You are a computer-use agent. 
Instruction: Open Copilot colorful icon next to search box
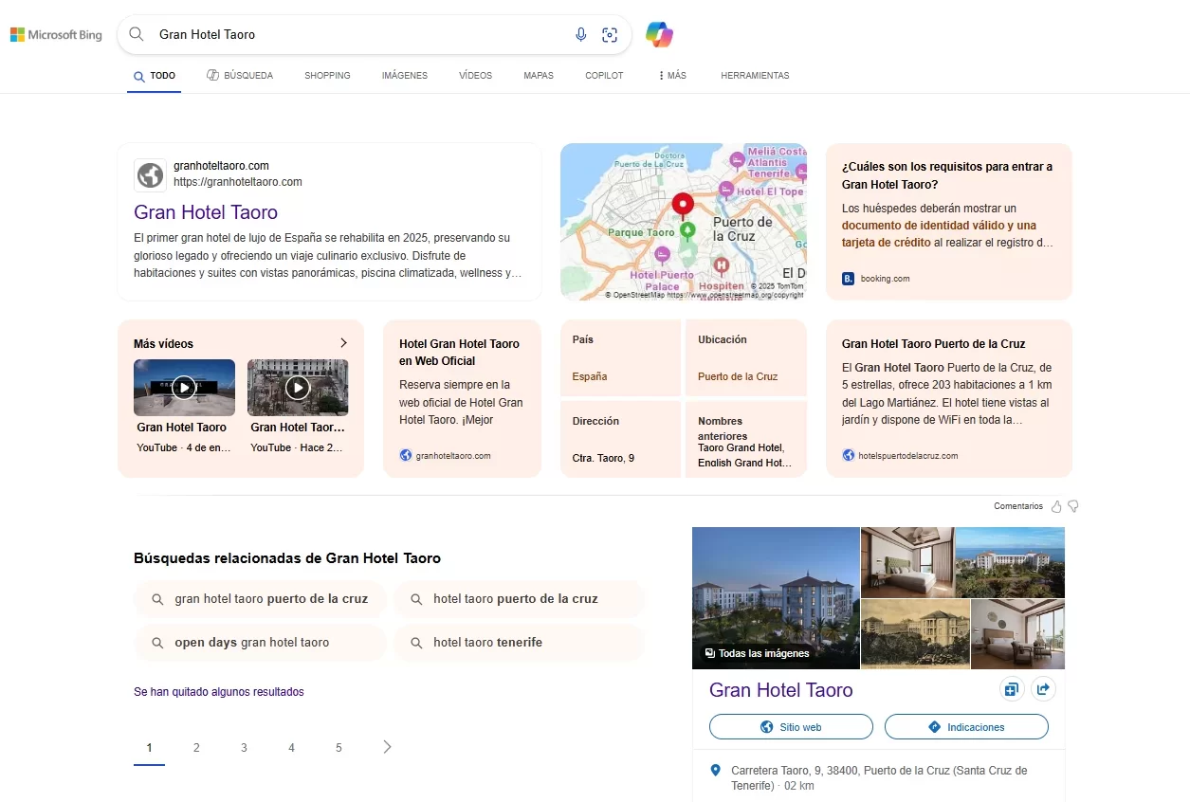[659, 35]
